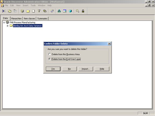Open the Insert menu

(26, 5)
